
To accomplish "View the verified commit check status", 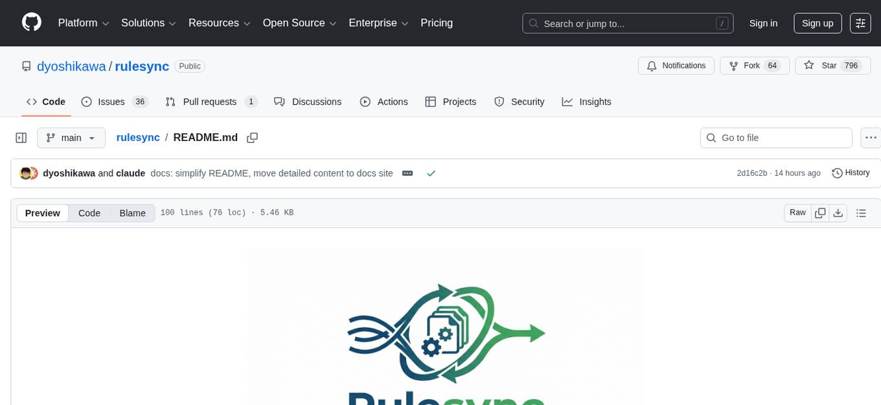I will click(431, 173).
